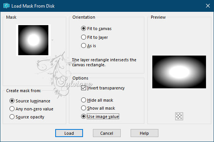Click the circular gradient mask thumbnail
Image resolution: width=214 pixels, height=142 pixels.
point(33,40)
